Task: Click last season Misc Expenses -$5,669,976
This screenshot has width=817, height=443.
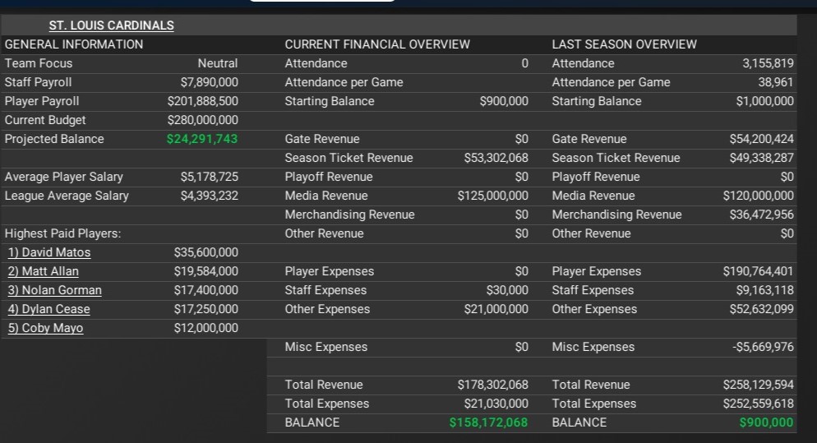Action: [x=764, y=347]
